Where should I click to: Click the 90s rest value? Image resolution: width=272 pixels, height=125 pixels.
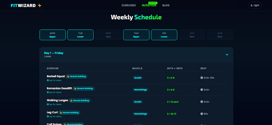pos(206,114)
